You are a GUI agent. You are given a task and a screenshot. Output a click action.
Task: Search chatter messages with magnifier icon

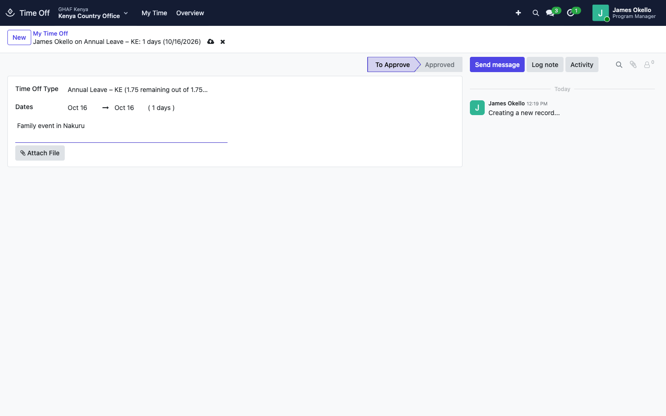click(619, 65)
